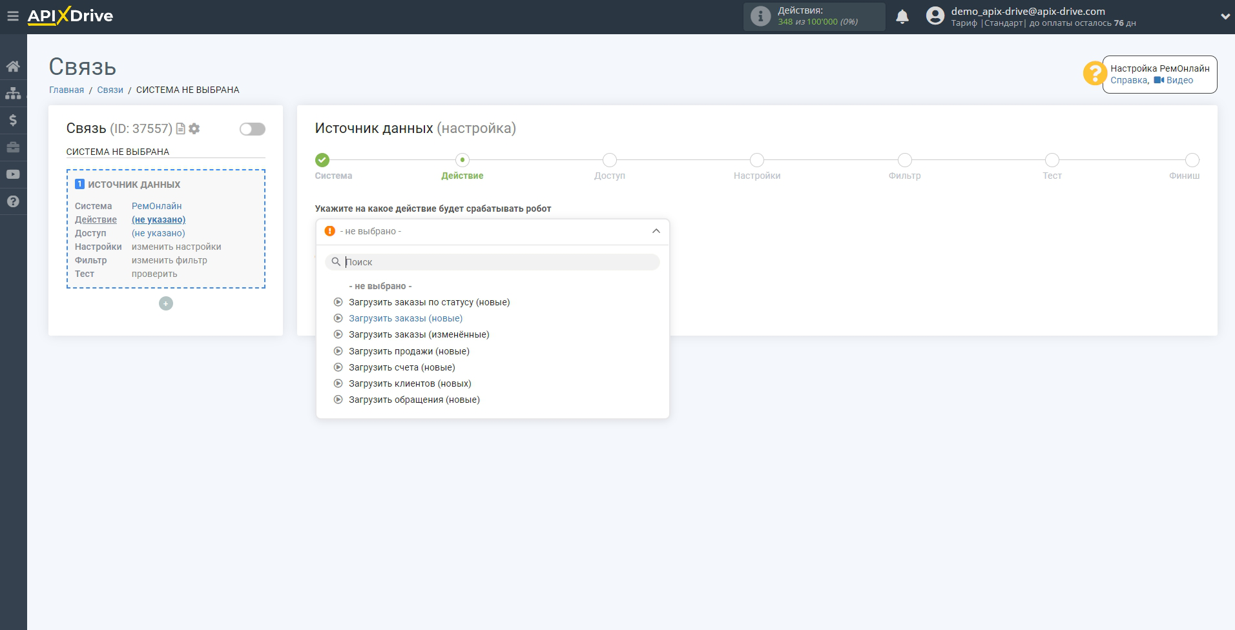Screen dimensions: 1235x630
Task: Open the hamburger menu icon
Action: click(x=13, y=16)
